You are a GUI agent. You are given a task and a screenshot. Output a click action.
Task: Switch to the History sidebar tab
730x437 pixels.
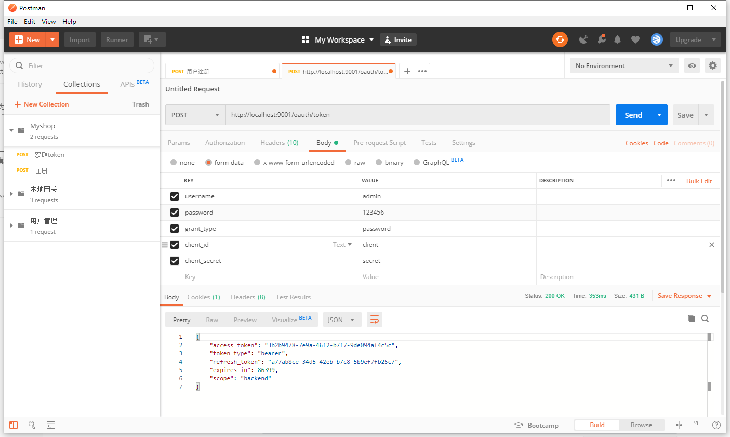click(30, 84)
